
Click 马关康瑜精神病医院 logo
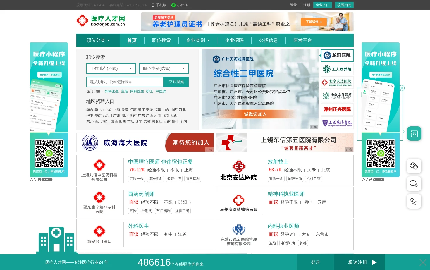pyautogui.click(x=239, y=200)
